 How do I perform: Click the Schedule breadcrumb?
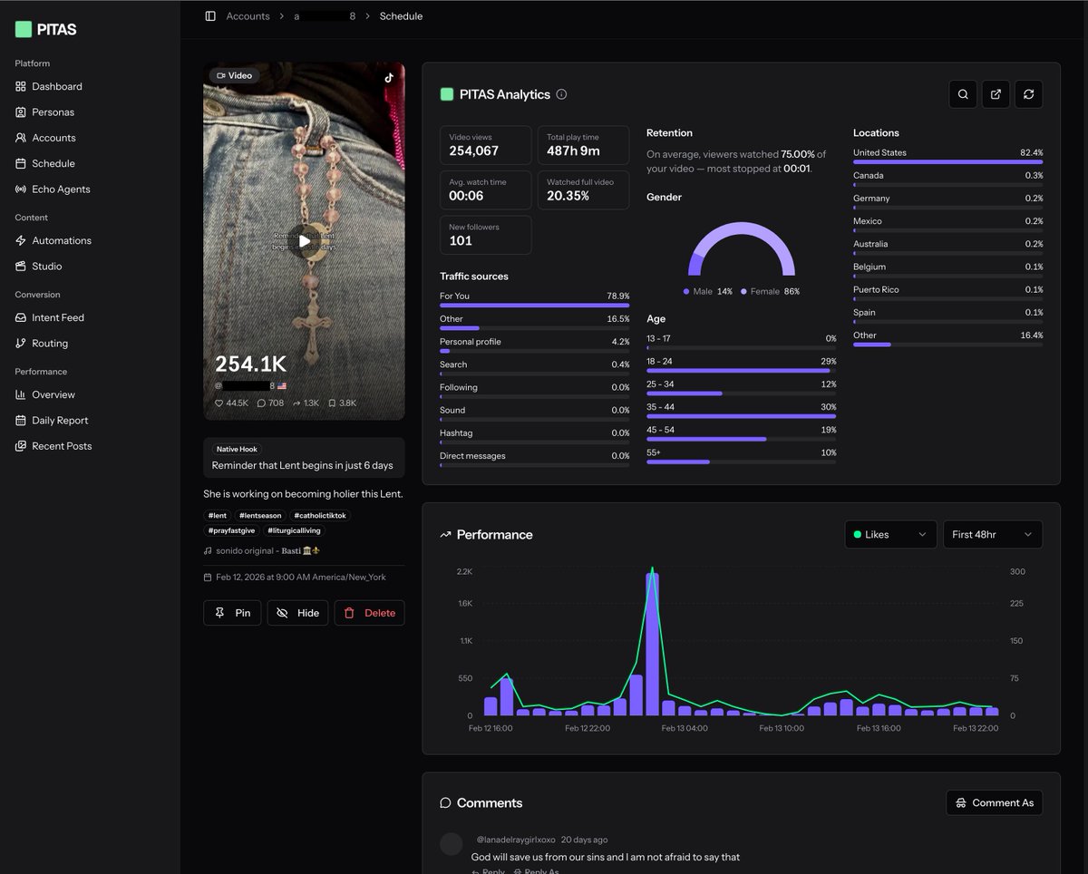(x=401, y=16)
